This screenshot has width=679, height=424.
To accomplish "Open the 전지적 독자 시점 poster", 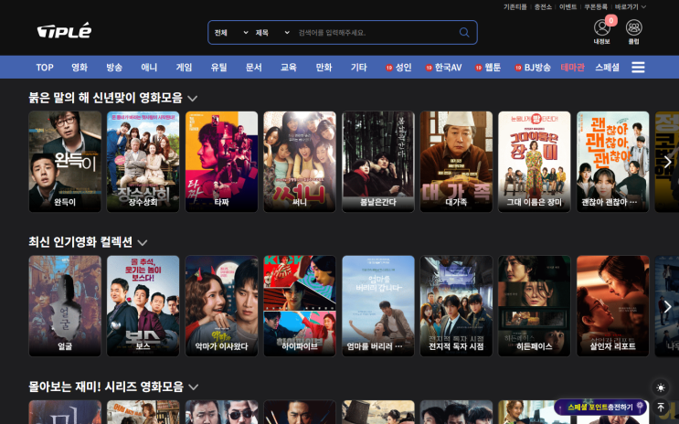I will pos(456,306).
